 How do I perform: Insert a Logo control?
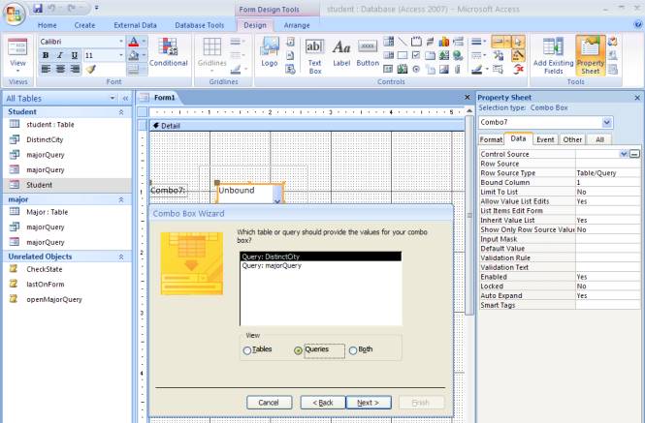click(270, 52)
